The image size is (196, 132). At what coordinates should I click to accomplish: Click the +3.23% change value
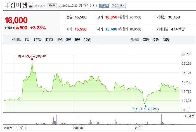tap(38, 28)
